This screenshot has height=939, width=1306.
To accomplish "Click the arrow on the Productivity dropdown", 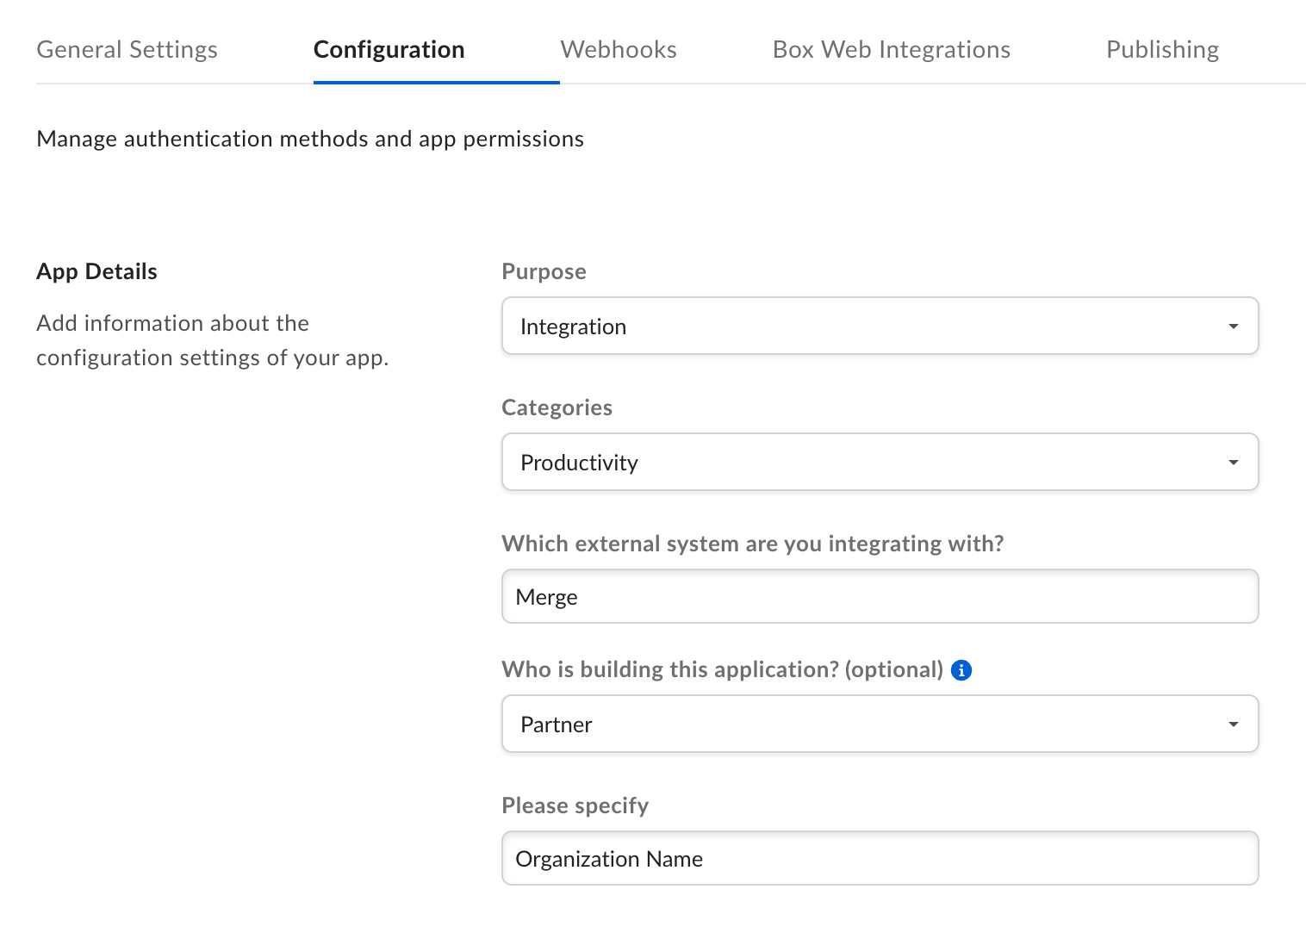I will pyautogui.click(x=1233, y=463).
